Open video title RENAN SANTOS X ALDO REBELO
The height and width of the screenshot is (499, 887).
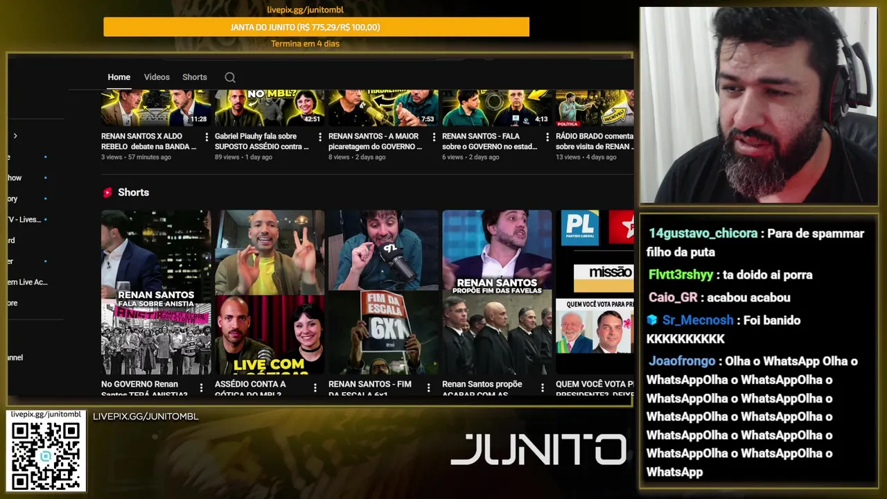[x=149, y=141]
